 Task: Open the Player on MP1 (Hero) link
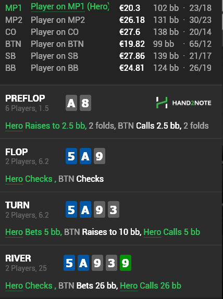pyautogui.click(x=70, y=7)
